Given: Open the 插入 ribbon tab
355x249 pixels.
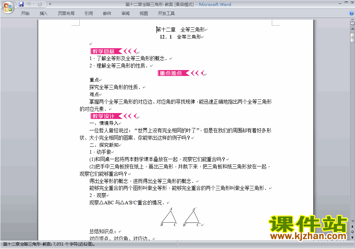Looking at the screenshot, I should 43,14.
